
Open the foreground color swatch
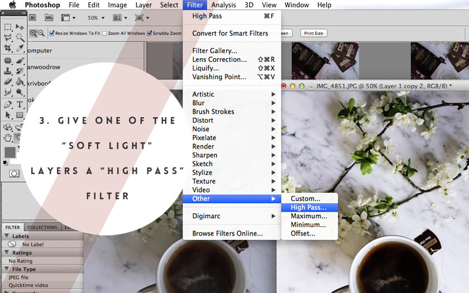pos(9,152)
